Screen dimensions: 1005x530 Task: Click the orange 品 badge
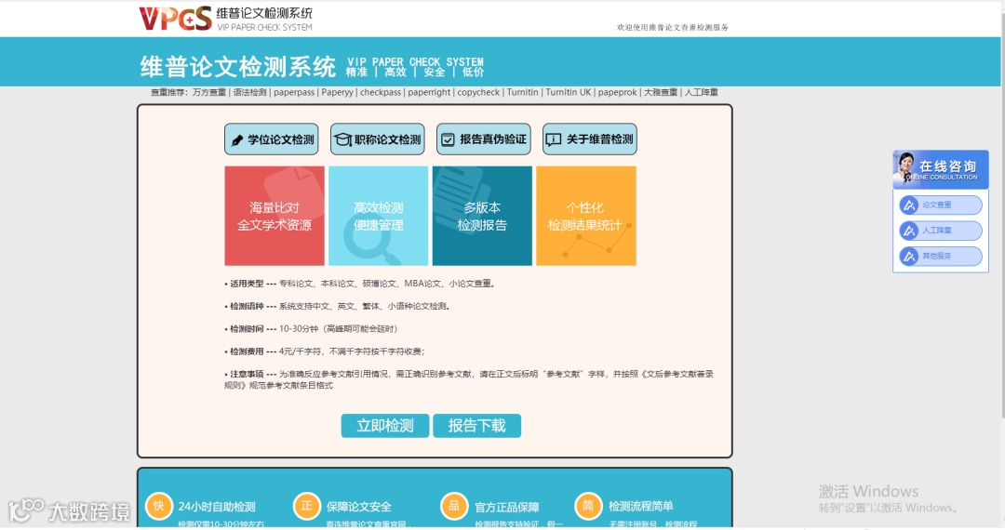454,506
